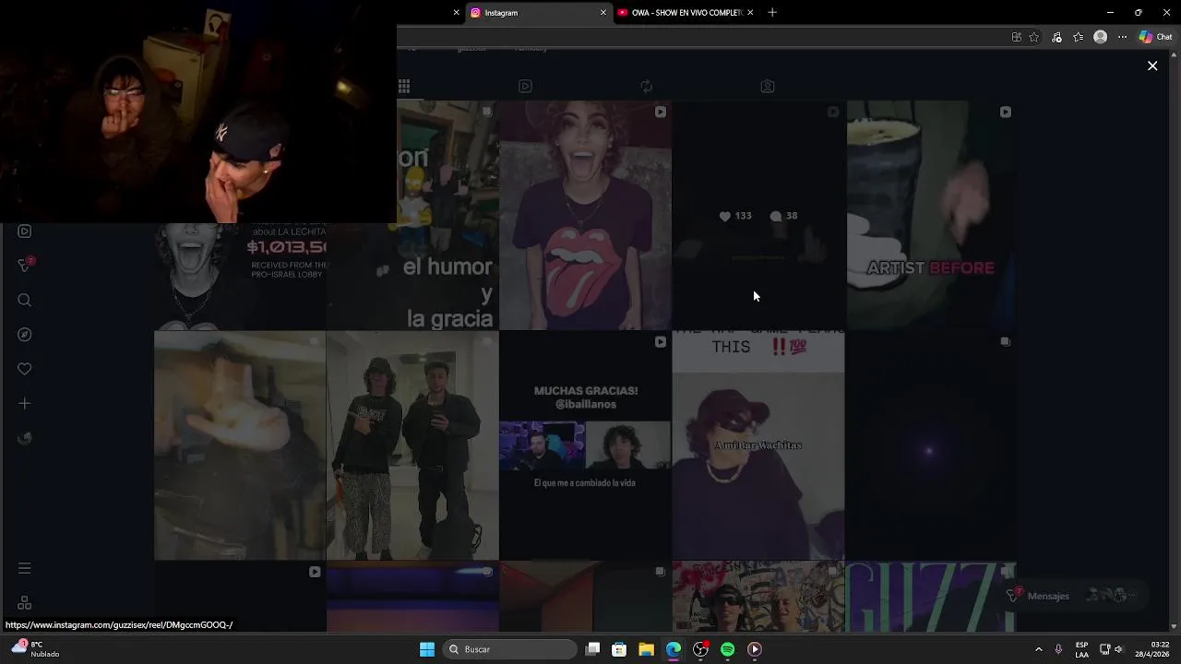Open the dark purple glow reel
Image resolution: width=1181 pixels, height=664 pixels.
(x=931, y=445)
